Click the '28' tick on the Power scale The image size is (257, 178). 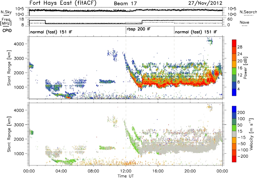tap(240, 47)
